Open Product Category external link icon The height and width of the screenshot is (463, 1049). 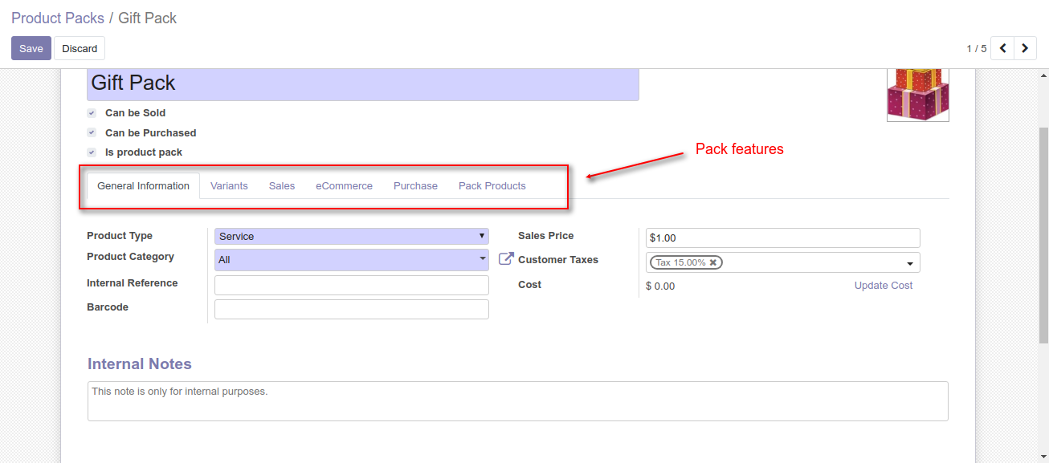[x=506, y=258]
